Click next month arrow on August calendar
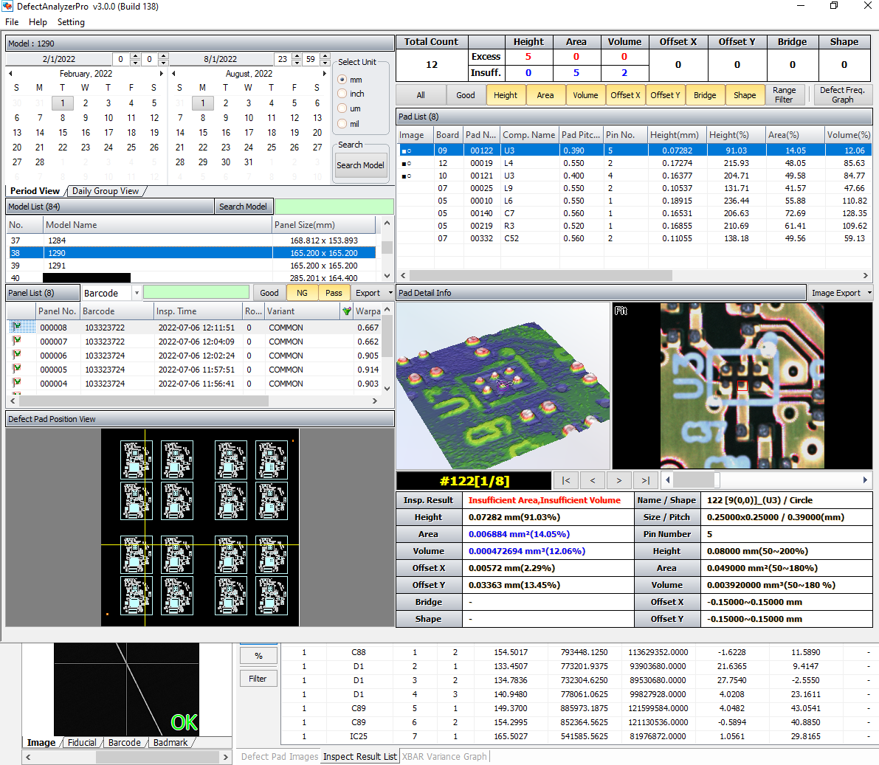The image size is (879, 765). pyautogui.click(x=324, y=73)
